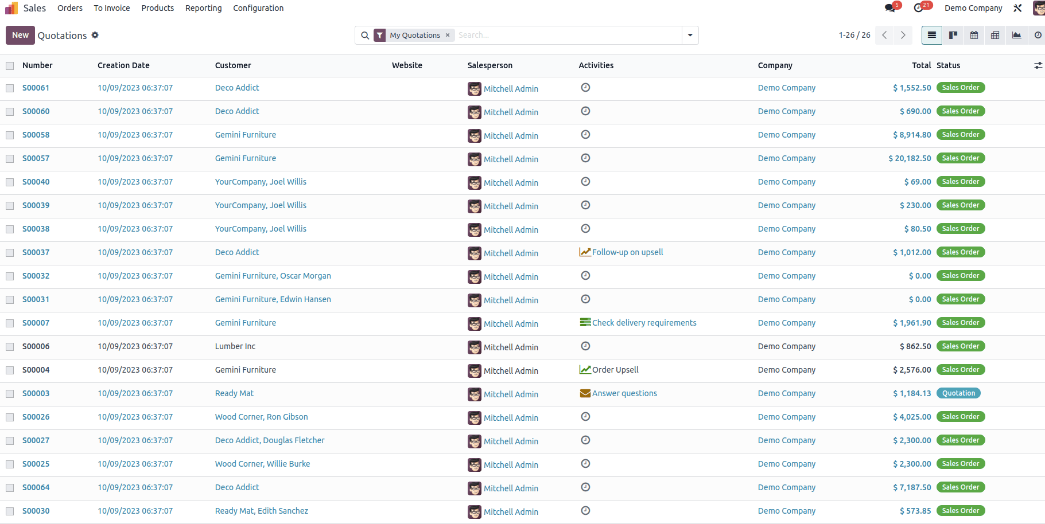Open the Demo Company switcher
Screen dimensions: 1045x524
coord(973,8)
